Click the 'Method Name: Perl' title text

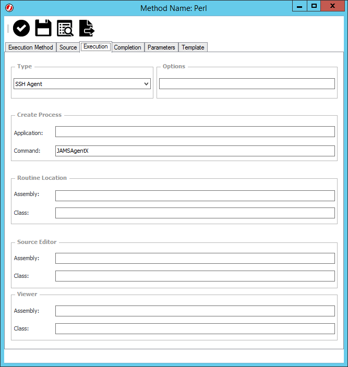tap(174, 8)
